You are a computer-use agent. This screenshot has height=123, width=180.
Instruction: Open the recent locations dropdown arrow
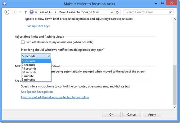tap(20, 12)
